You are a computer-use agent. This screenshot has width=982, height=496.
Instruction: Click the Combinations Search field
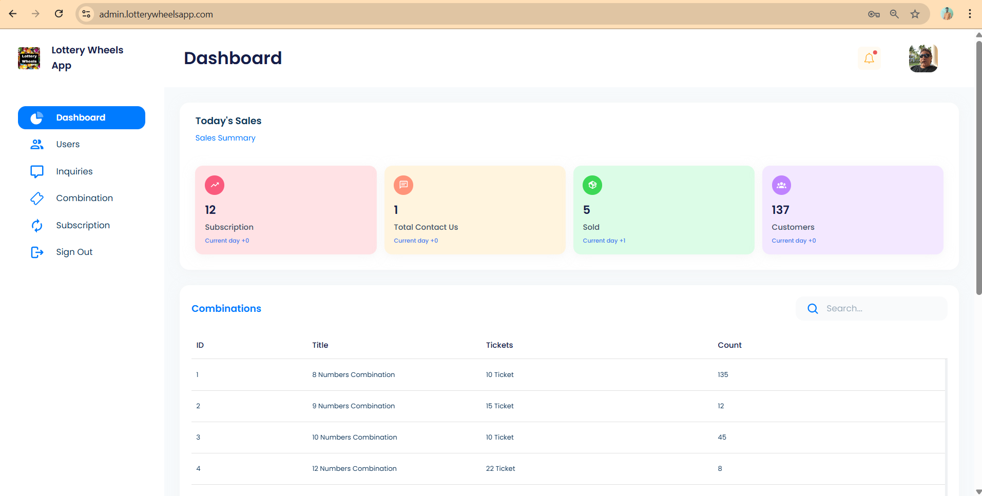click(x=872, y=309)
